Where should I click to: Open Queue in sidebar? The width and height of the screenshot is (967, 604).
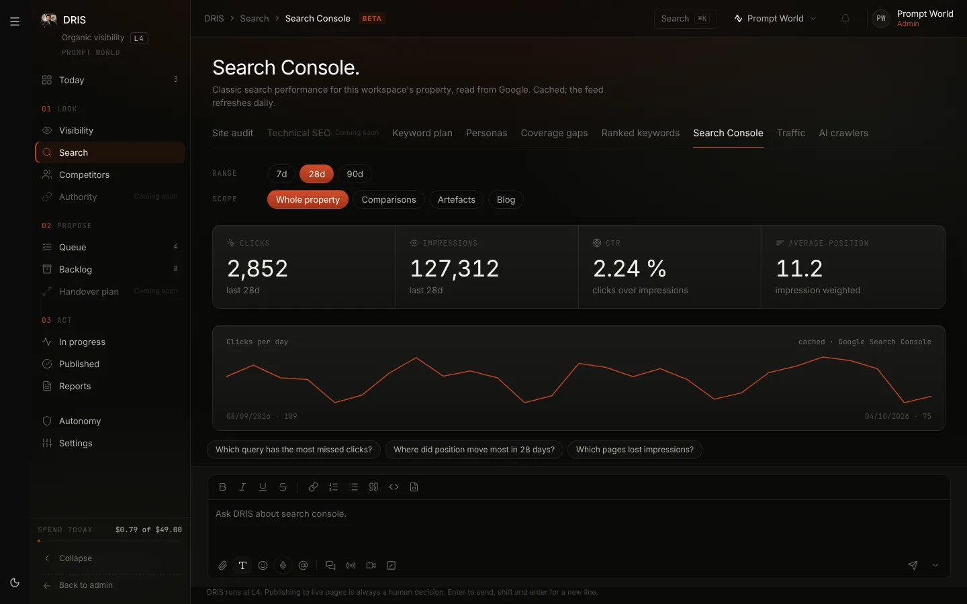coord(110,248)
